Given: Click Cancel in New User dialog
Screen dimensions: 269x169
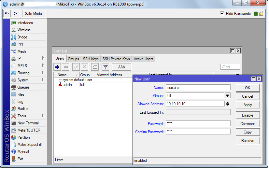Looking at the screenshot, I should [248, 96].
